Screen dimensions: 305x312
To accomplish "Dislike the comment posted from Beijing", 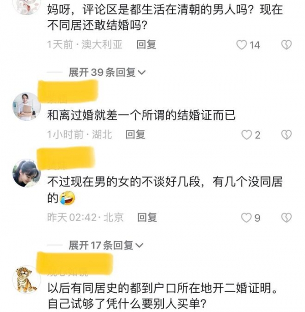I will [286, 217].
